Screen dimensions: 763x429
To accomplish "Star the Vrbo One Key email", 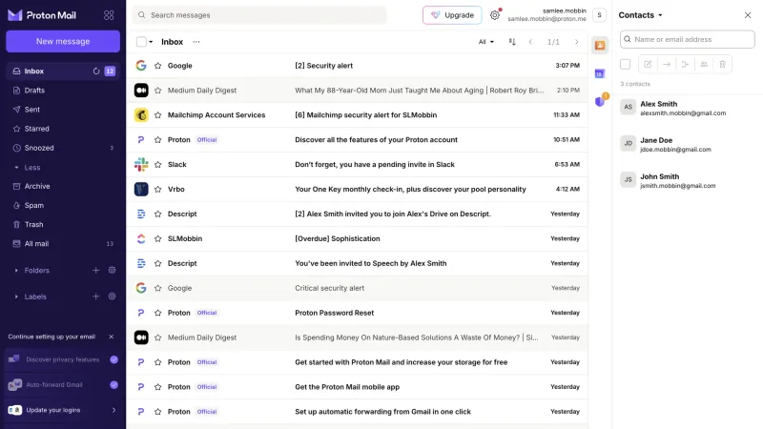I will tap(157, 189).
